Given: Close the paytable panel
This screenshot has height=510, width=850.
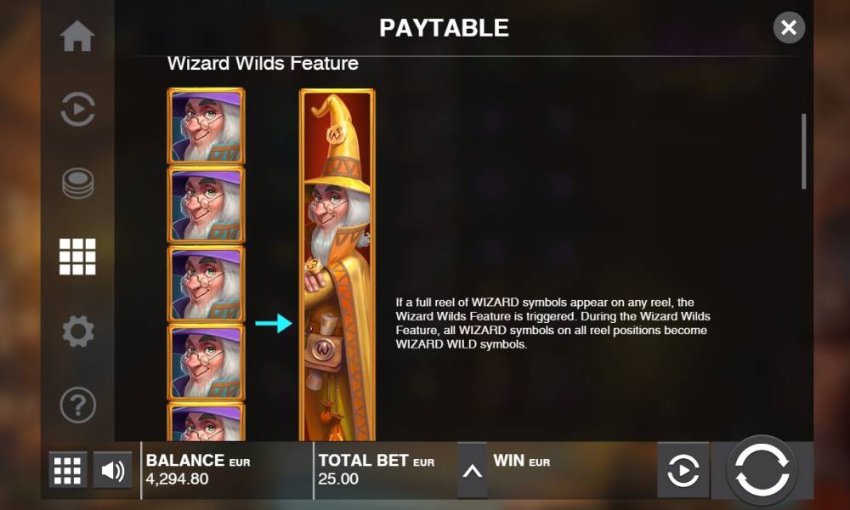Looking at the screenshot, I should [789, 27].
